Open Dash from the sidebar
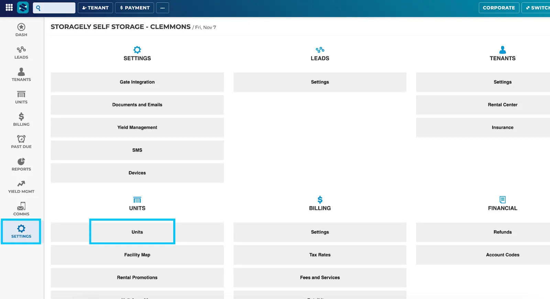The image size is (550, 299). click(21, 30)
